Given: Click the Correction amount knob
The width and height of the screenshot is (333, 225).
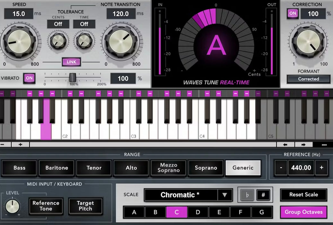Looking at the screenshot, I should (308, 42).
